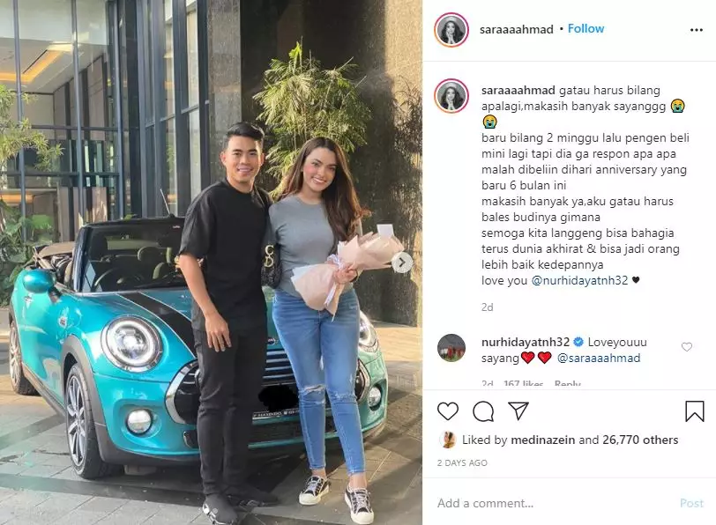Screen dimensions: 716x525
Task: Open nurhidayatnh32 commenter avatar
Action: point(451,348)
